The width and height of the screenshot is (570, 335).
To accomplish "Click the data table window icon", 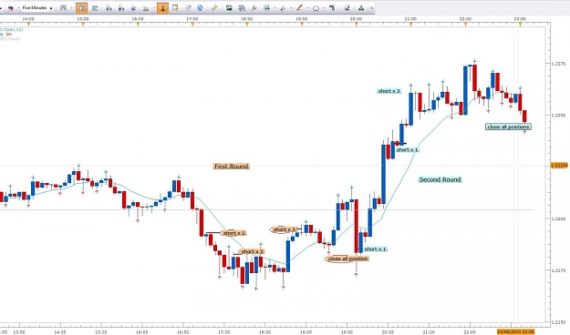I will pyautogui.click(x=95, y=7).
